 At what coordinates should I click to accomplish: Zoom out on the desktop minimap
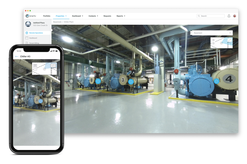coord(213,43)
